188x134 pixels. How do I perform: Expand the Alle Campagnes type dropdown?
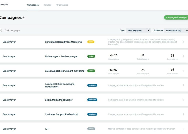[x=138, y=30]
